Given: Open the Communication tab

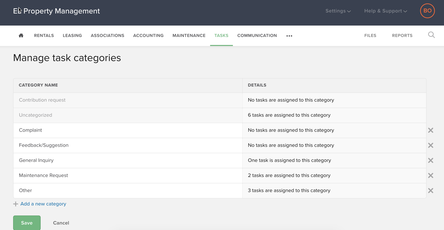Looking at the screenshot, I should pyautogui.click(x=257, y=35).
